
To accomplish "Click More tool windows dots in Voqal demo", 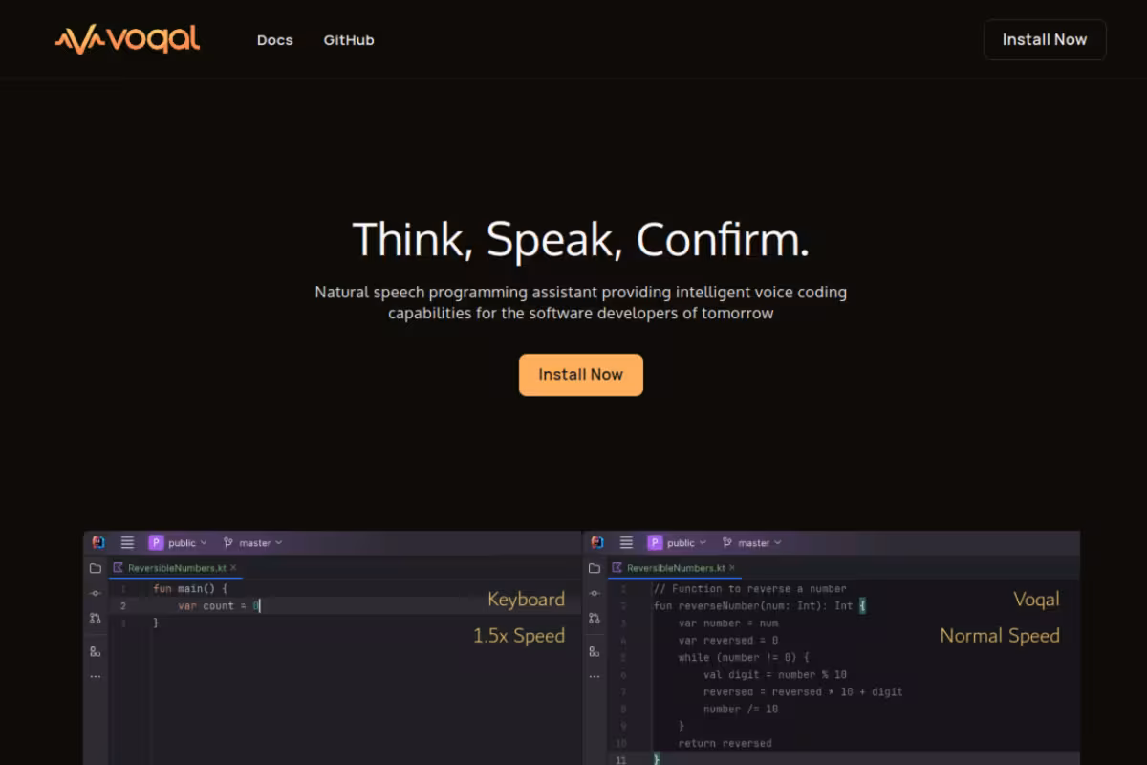I will point(595,676).
